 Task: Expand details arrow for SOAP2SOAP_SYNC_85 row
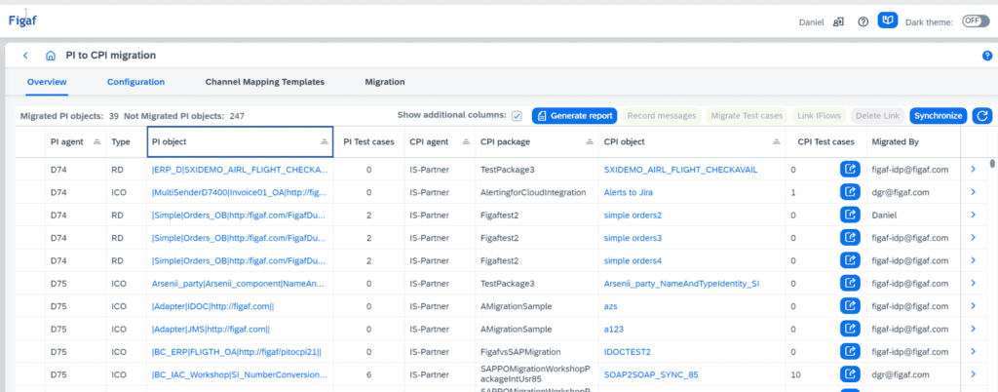coord(974,374)
